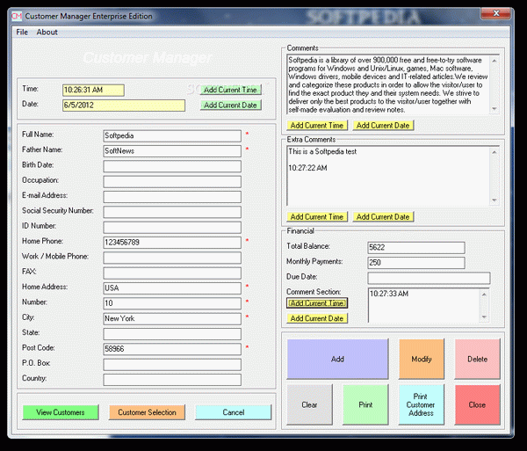Click the Comment Section scrollbar up arrow
The width and height of the screenshot is (527, 451).
pos(484,295)
